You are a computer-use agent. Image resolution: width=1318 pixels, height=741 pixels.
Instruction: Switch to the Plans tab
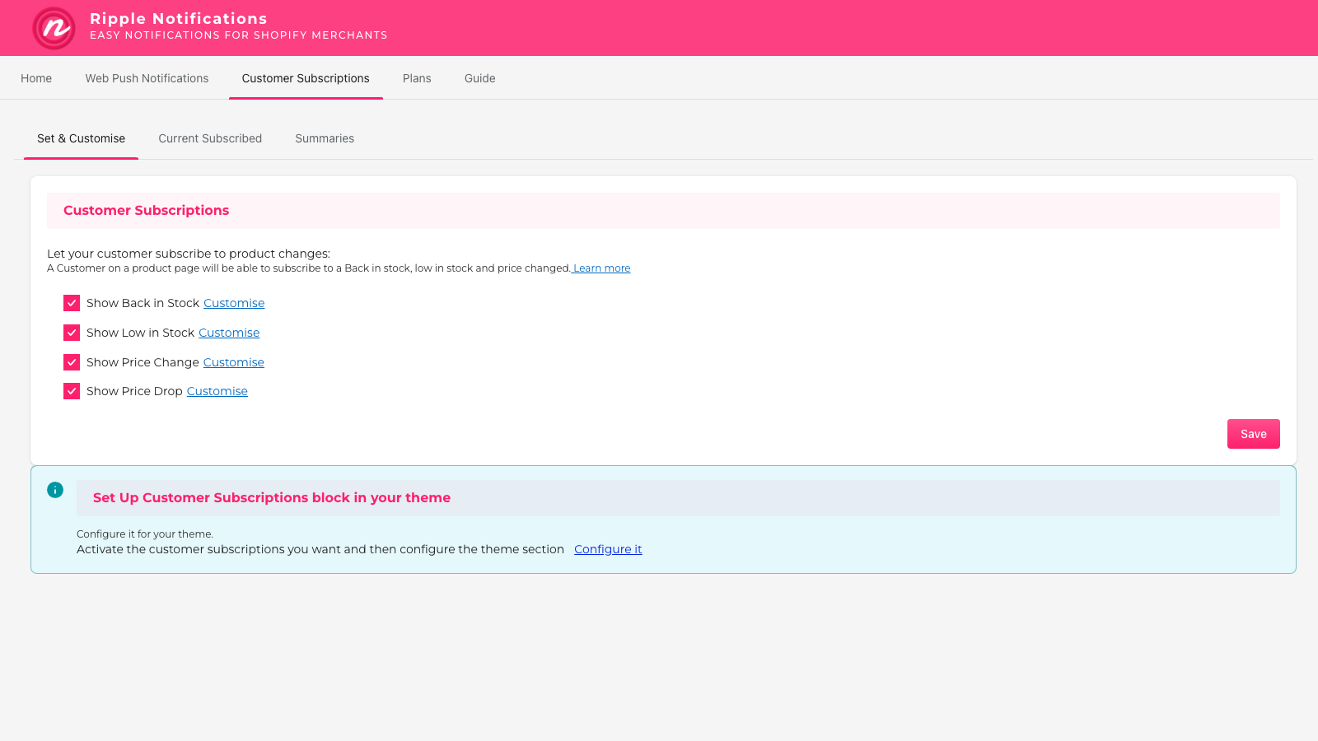point(417,78)
